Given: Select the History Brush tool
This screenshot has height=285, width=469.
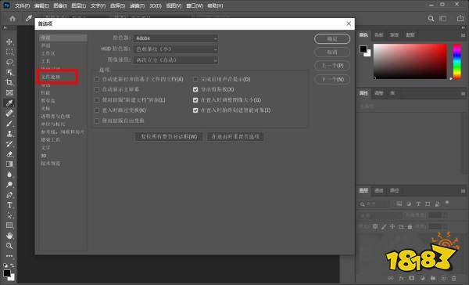Looking at the screenshot, I should (9, 143).
